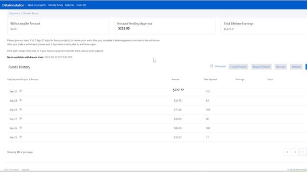The image size is (307, 172).
Task: Click the $253.95 pending approval amount
Action: 124,29
